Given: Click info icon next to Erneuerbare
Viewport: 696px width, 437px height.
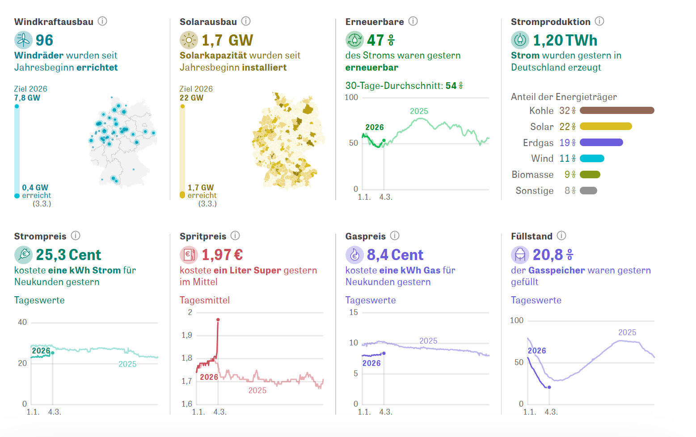Looking at the screenshot, I should coord(413,21).
